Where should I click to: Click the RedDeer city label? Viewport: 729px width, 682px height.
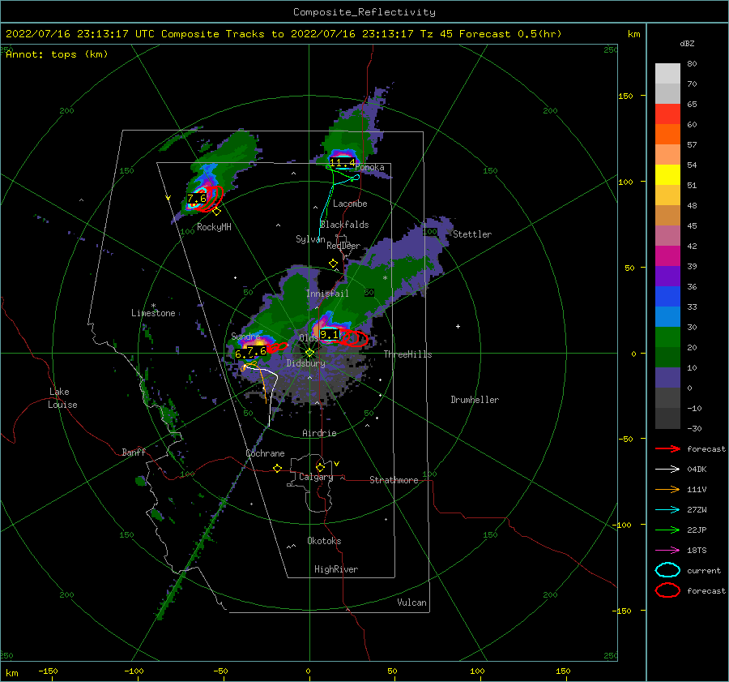[x=343, y=246]
